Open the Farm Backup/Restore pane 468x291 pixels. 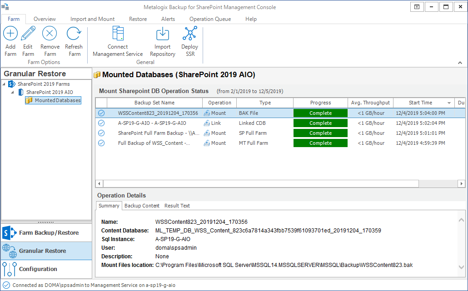click(x=46, y=233)
